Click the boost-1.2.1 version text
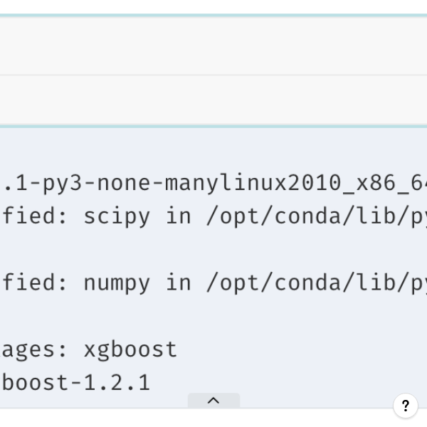427x427 pixels. click(x=76, y=383)
